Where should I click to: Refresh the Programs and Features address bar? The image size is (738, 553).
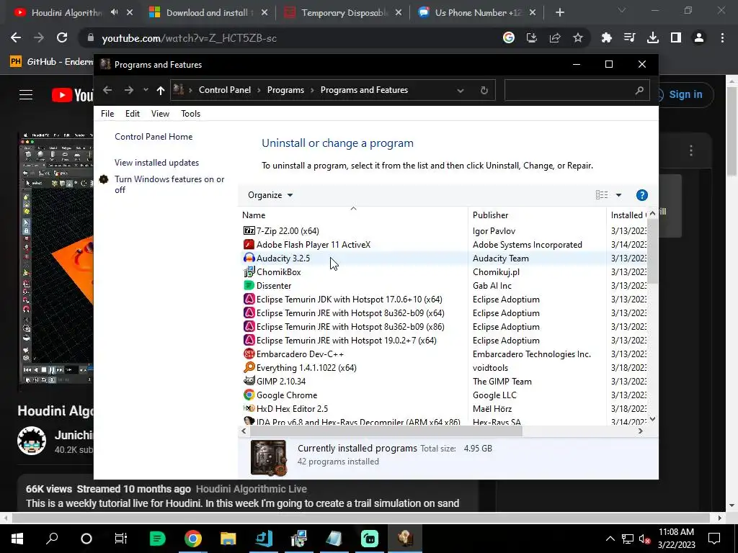pyautogui.click(x=484, y=90)
